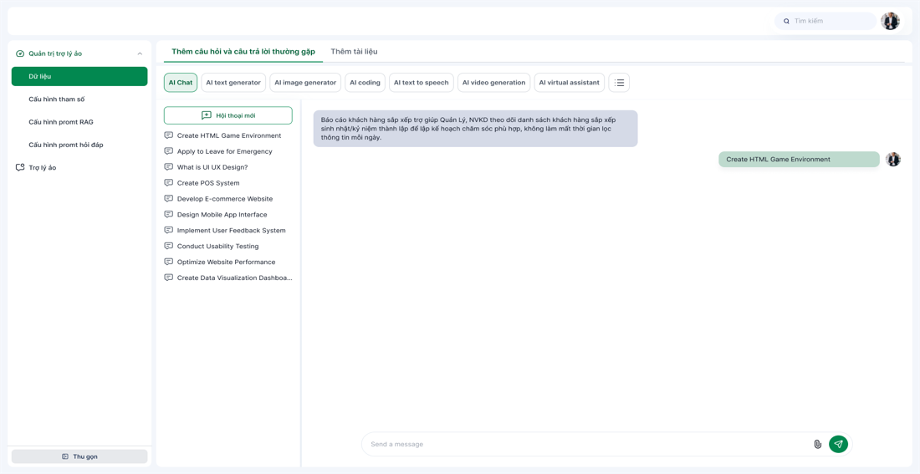The width and height of the screenshot is (920, 474).
Task: Select the AI Chat mode
Action: point(181,83)
